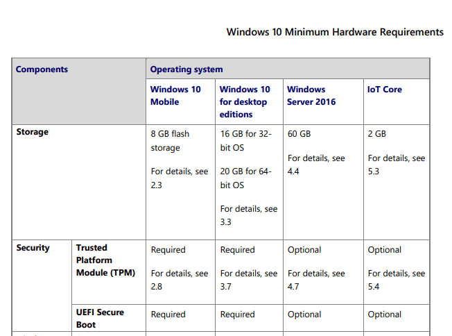Click 'For details, see 2.3' text
This screenshot has width=452, height=336.
180,178
